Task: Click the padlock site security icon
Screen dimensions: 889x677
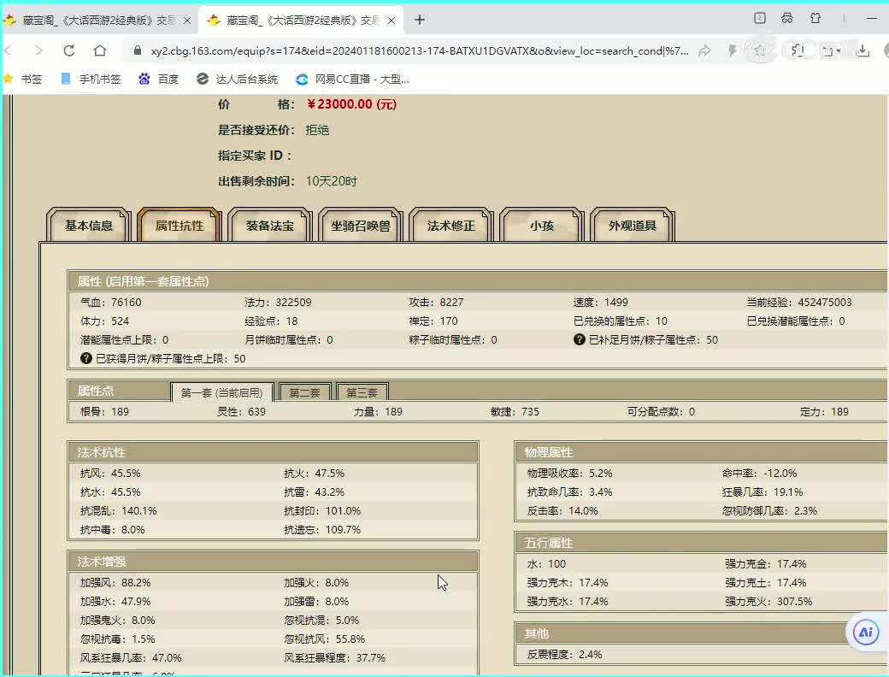Action: coord(138,50)
